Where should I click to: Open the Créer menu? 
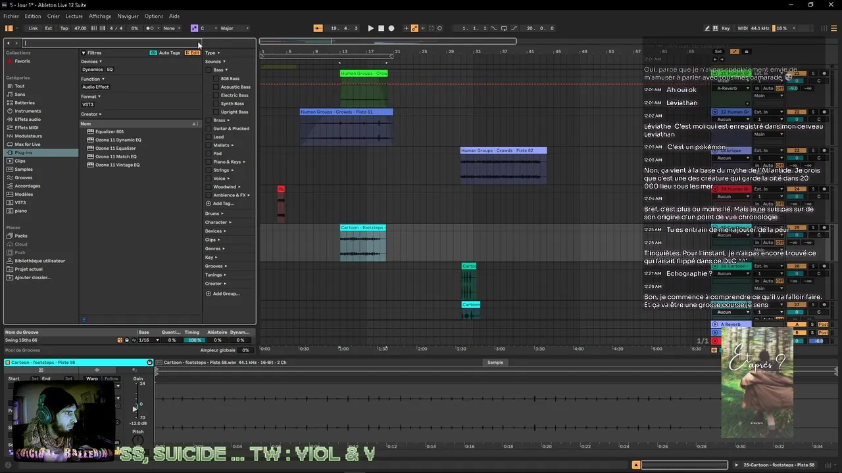pyautogui.click(x=53, y=16)
